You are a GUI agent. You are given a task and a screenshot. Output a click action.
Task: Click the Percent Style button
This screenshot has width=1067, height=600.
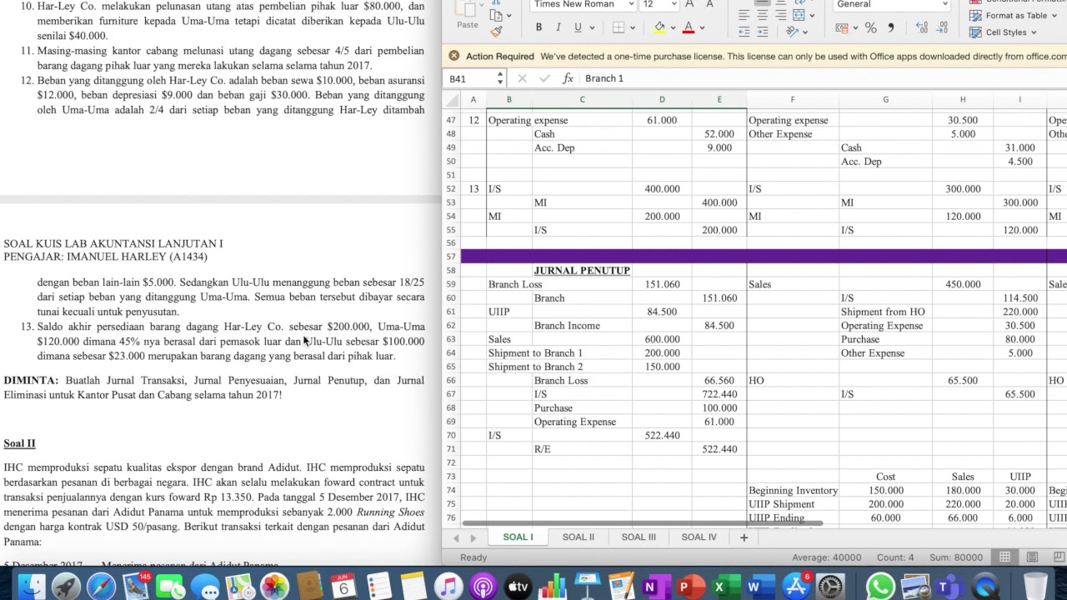pos(870,27)
